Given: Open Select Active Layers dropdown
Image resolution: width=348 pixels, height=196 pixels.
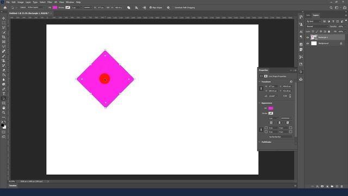Looking at the screenshot, I should [35, 8].
